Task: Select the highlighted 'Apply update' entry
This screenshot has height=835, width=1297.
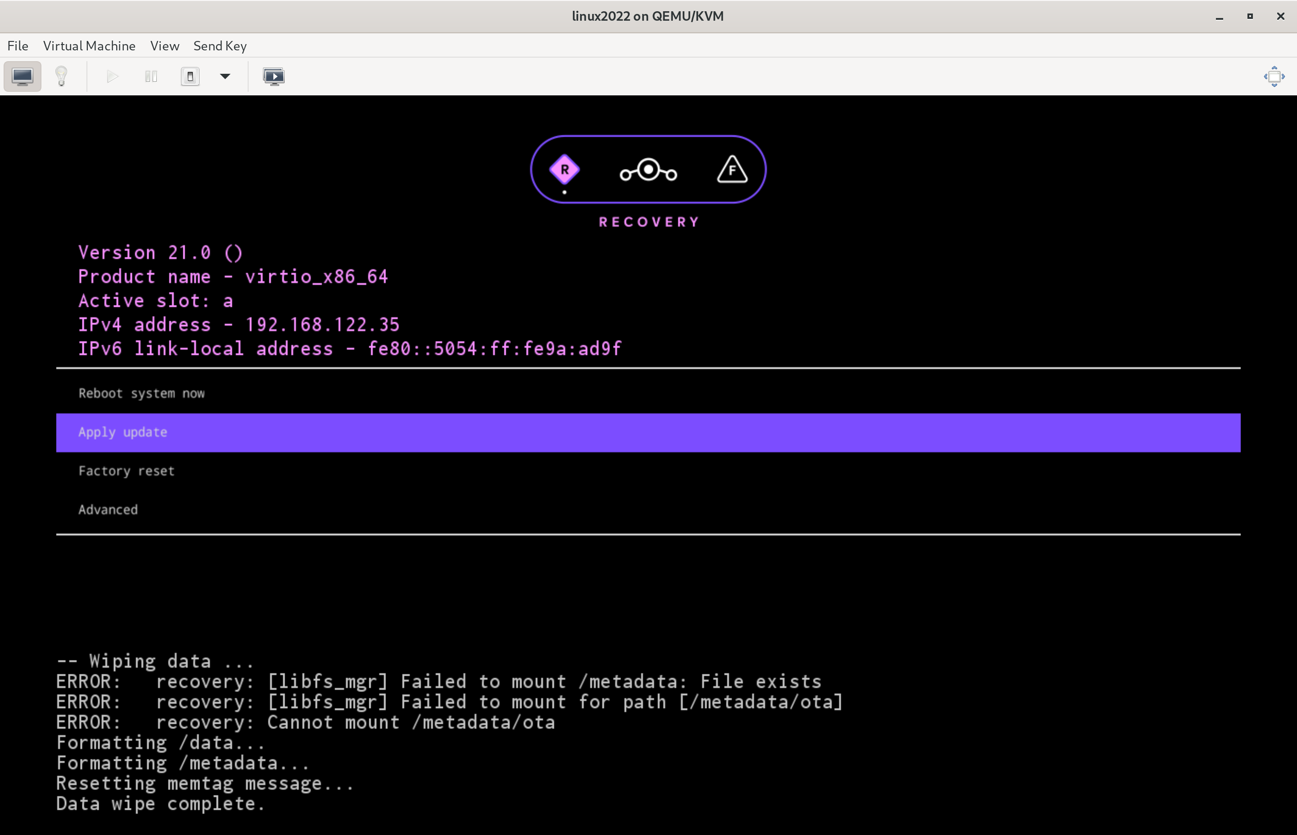Action: pos(648,433)
